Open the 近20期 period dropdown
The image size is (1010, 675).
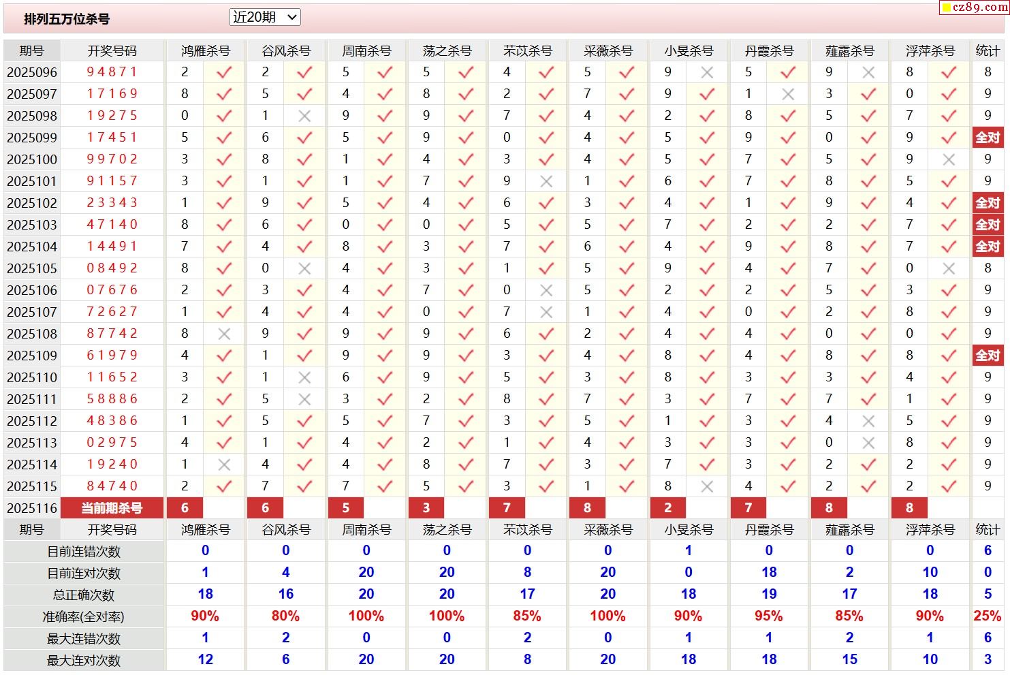click(264, 17)
